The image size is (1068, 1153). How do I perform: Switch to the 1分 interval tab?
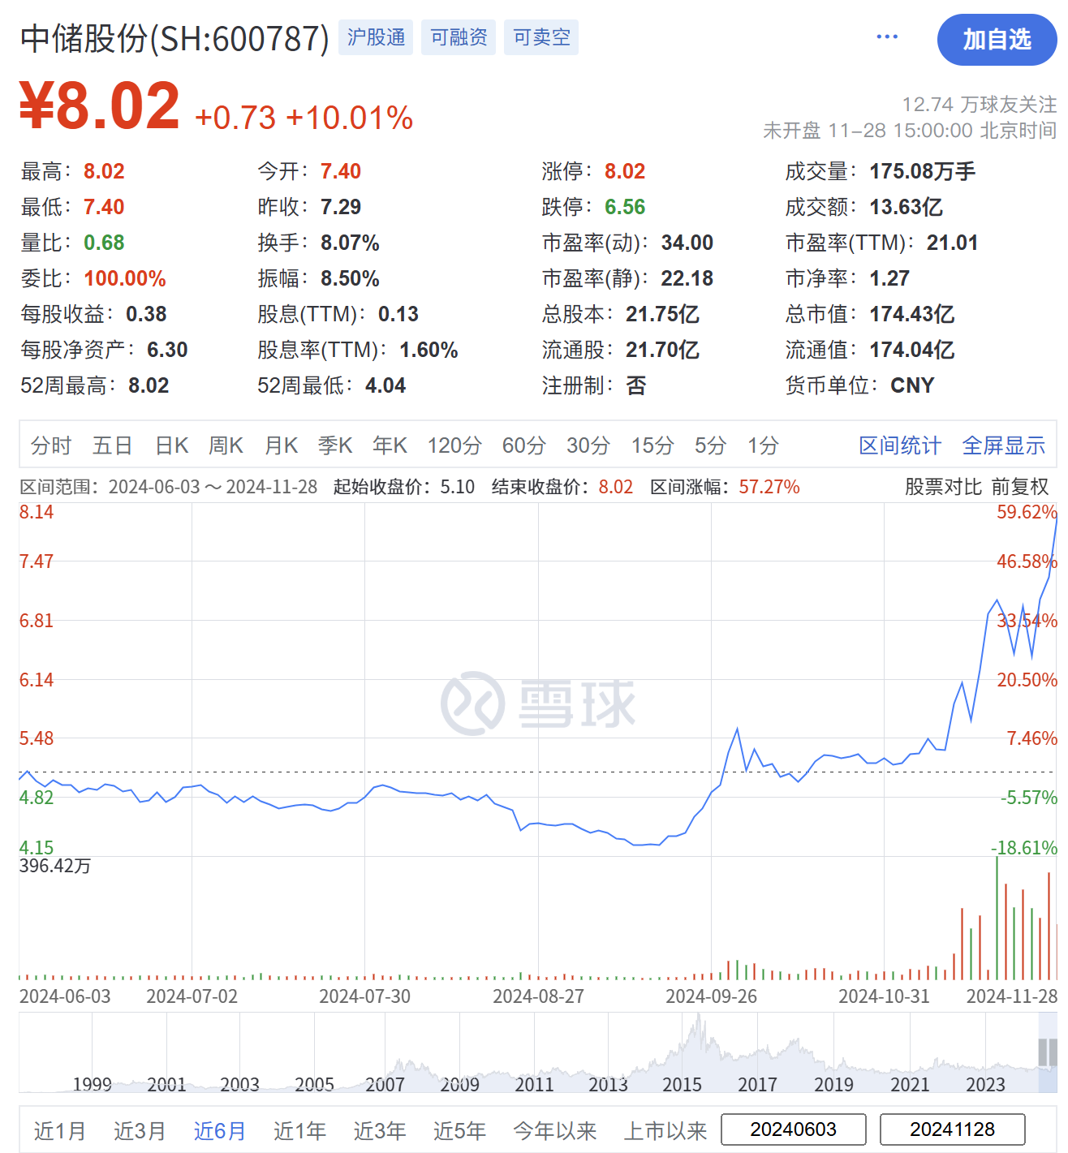(763, 445)
